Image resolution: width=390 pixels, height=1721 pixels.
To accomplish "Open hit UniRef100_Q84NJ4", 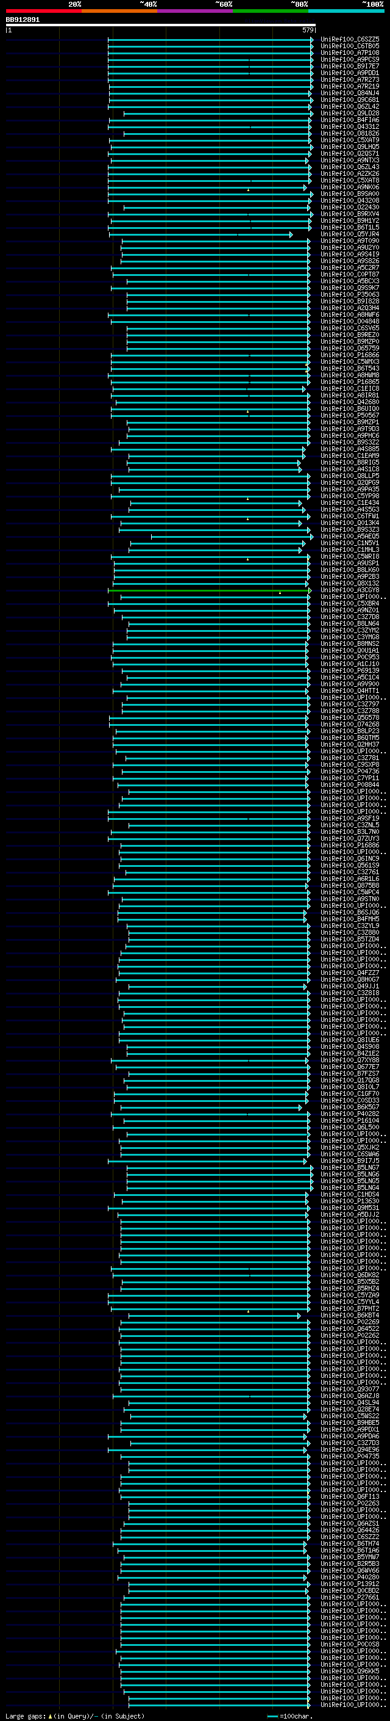I will click(x=350, y=93).
